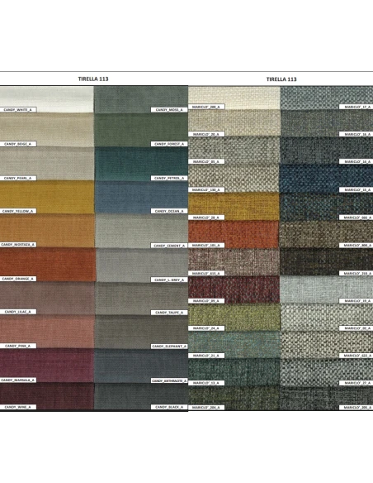Pick the light grey MARICLO'_19_A swatch
Image resolution: width=373 pixels, height=483 pixels.
point(326,289)
